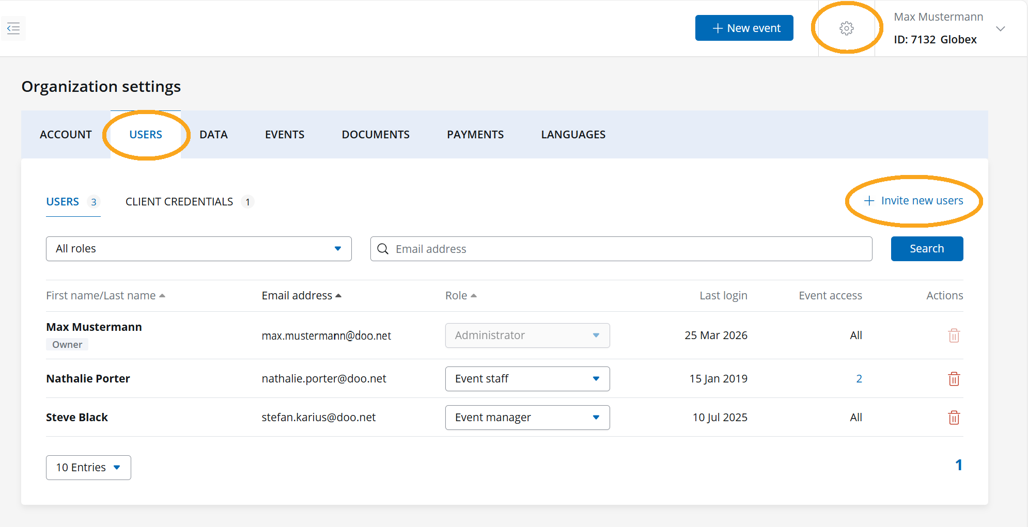Click the New event button
This screenshot has width=1028, height=527.
tap(744, 28)
